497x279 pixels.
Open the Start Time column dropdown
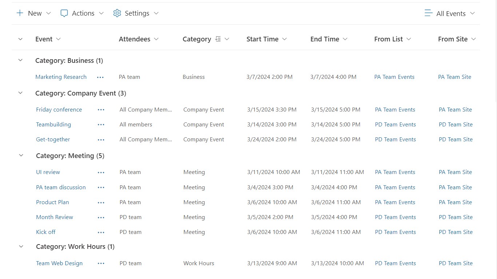(x=285, y=39)
